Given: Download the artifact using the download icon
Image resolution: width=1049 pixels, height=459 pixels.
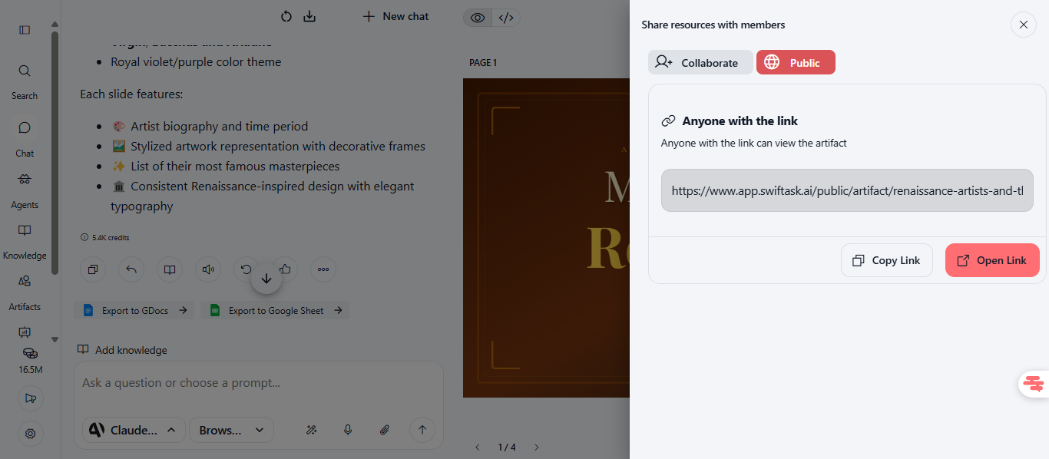Looking at the screenshot, I should (x=309, y=16).
